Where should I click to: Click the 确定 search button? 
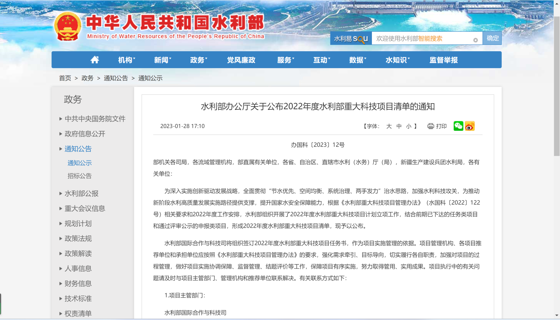pyautogui.click(x=492, y=38)
